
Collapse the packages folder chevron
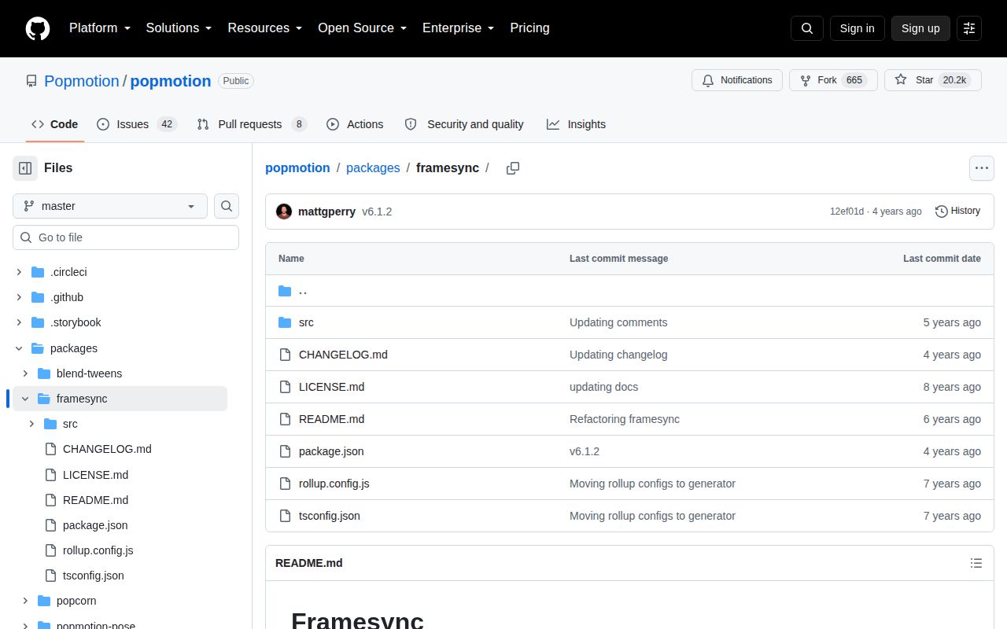coord(19,348)
